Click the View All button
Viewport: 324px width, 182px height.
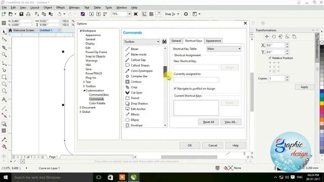pyautogui.click(x=231, y=122)
